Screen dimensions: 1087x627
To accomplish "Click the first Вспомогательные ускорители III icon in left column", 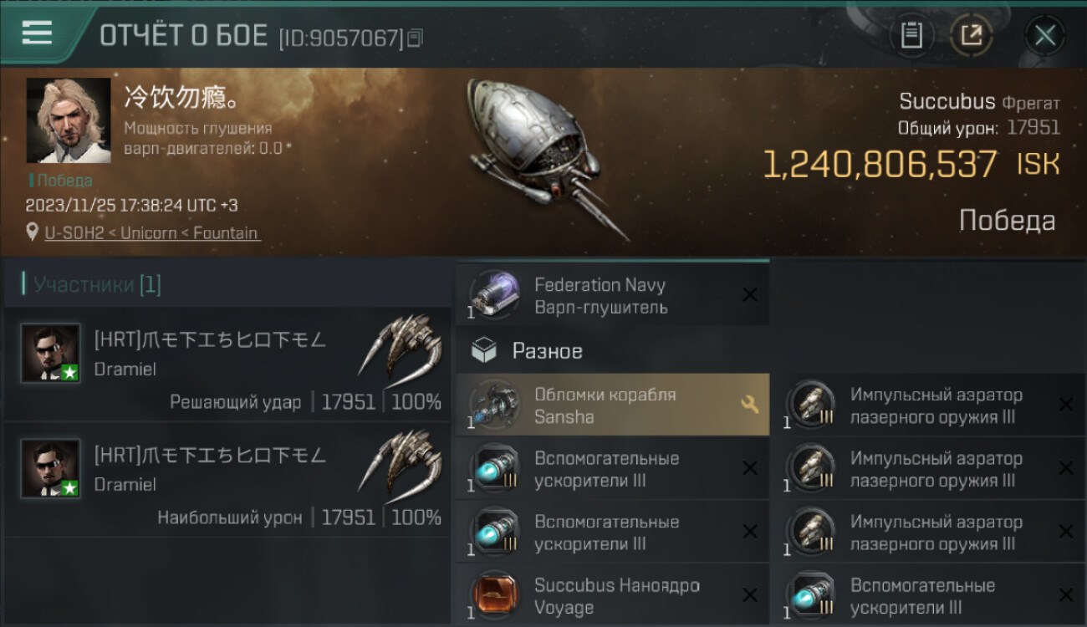I will point(495,468).
